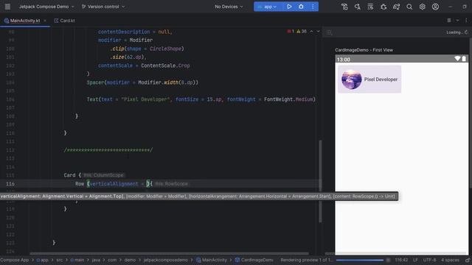Click the app breadcrumb in navigation bar

coord(43,260)
